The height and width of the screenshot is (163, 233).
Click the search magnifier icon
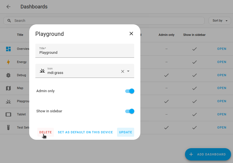coord(9,21)
